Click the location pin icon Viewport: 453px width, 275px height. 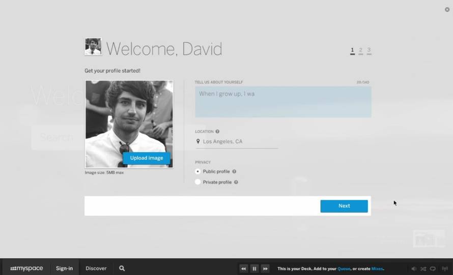tap(198, 141)
